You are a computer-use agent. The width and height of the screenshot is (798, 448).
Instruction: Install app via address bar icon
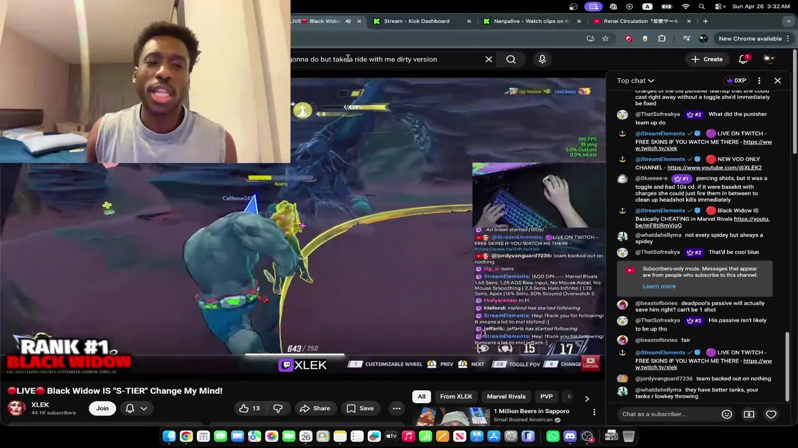(x=590, y=39)
